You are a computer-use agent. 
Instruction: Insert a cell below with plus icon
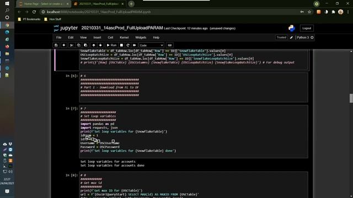pos(64,45)
